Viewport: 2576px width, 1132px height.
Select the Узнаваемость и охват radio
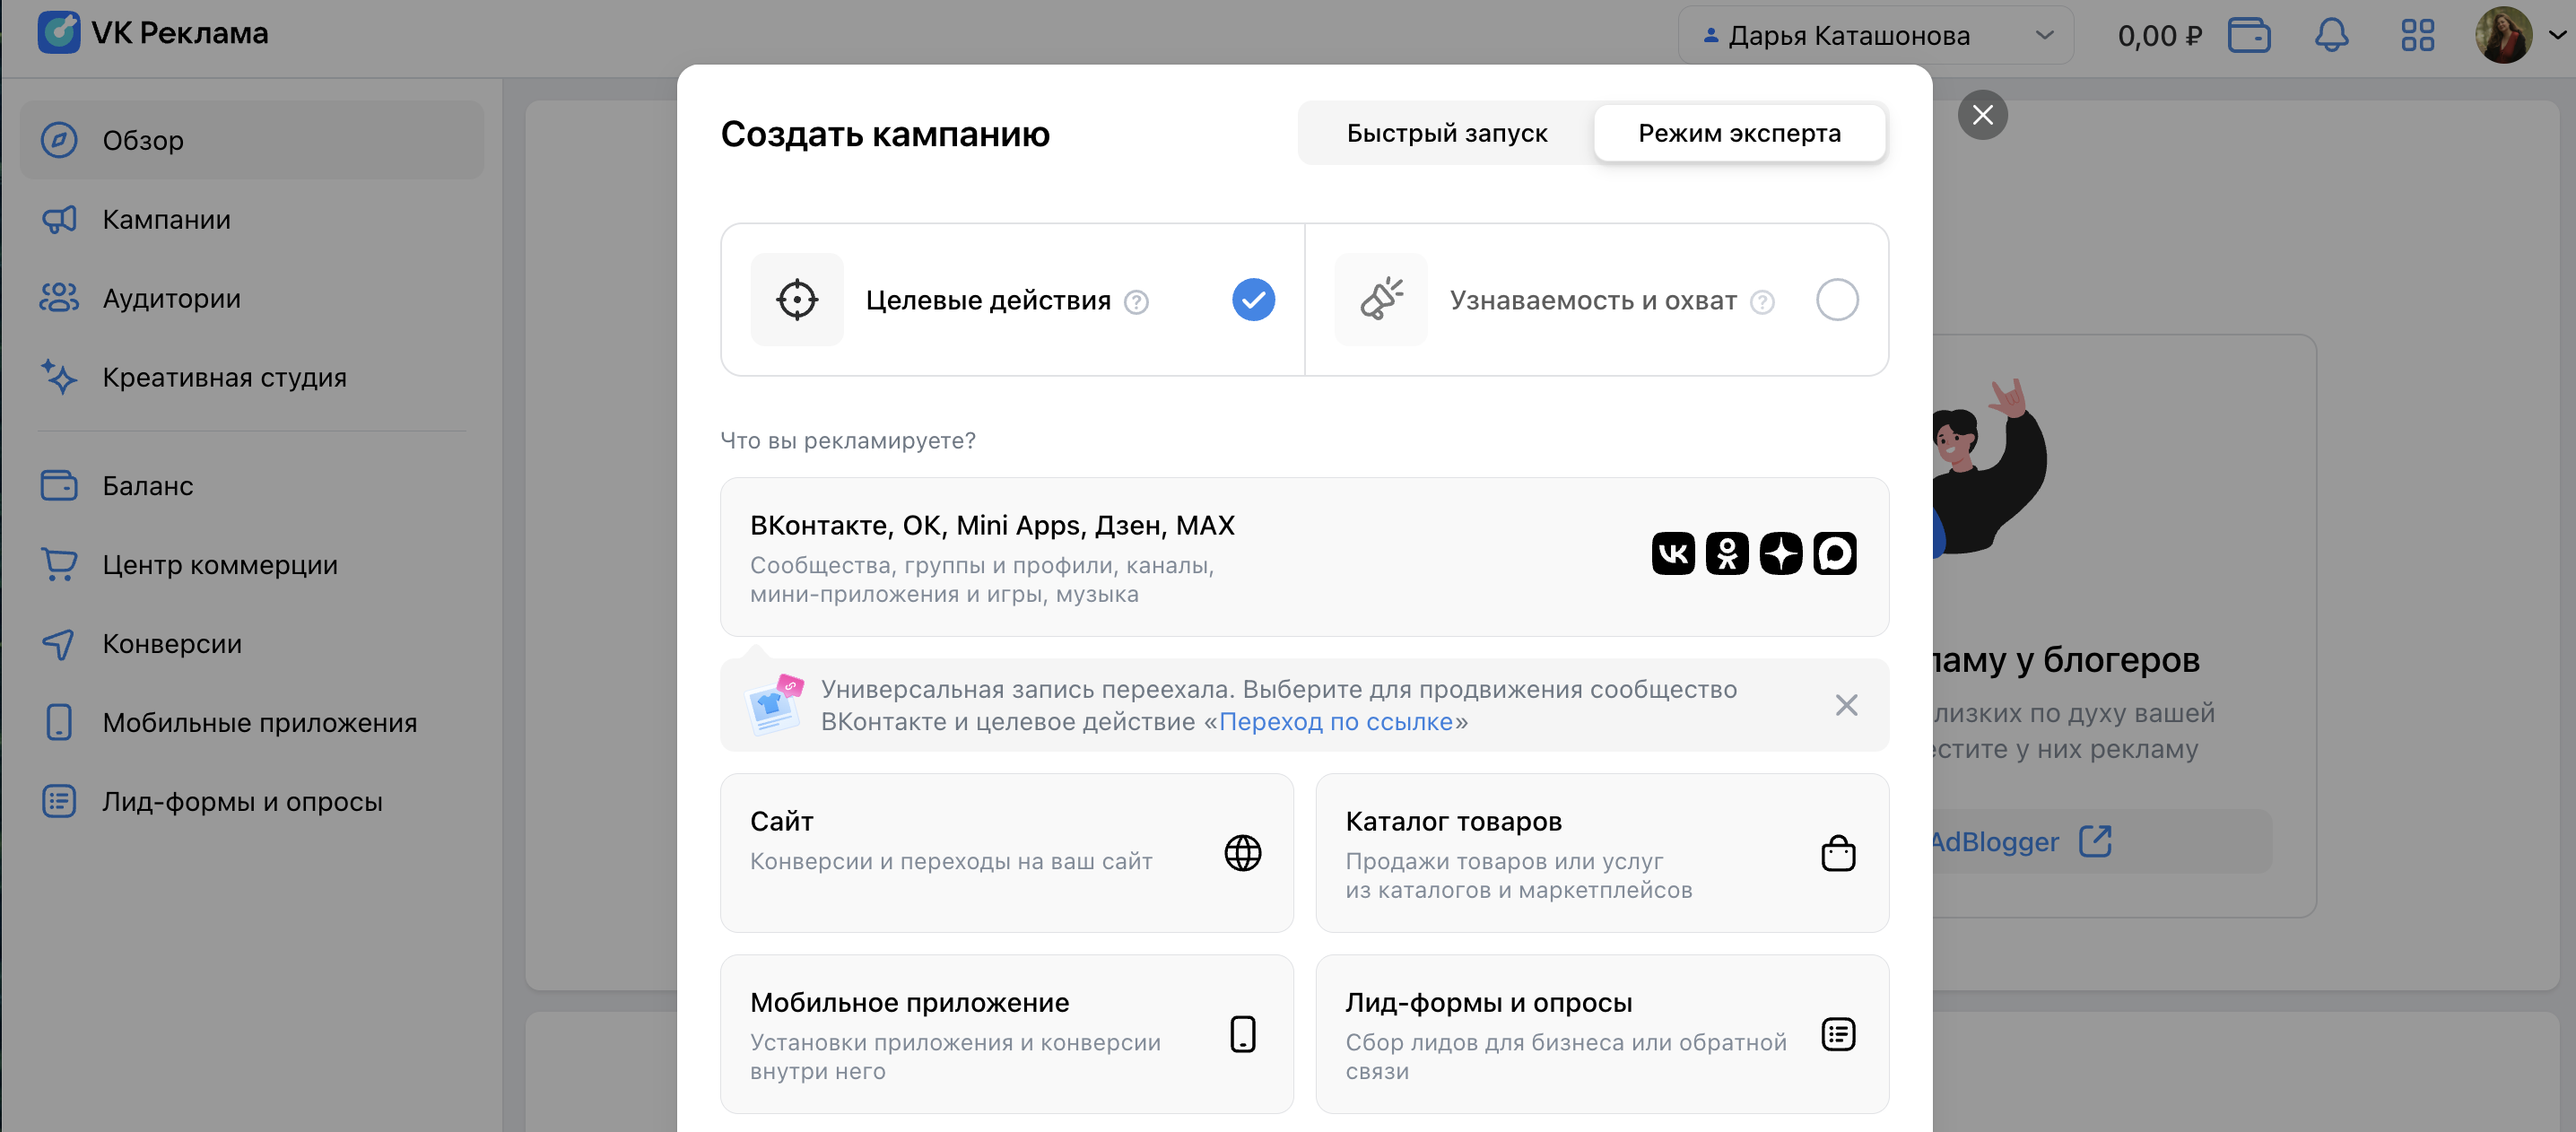pyautogui.click(x=1837, y=300)
